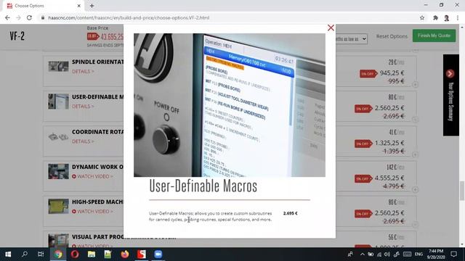Click the Spindle Orientation thumbnail
The width and height of the screenshot is (465, 261).
coord(58,66)
